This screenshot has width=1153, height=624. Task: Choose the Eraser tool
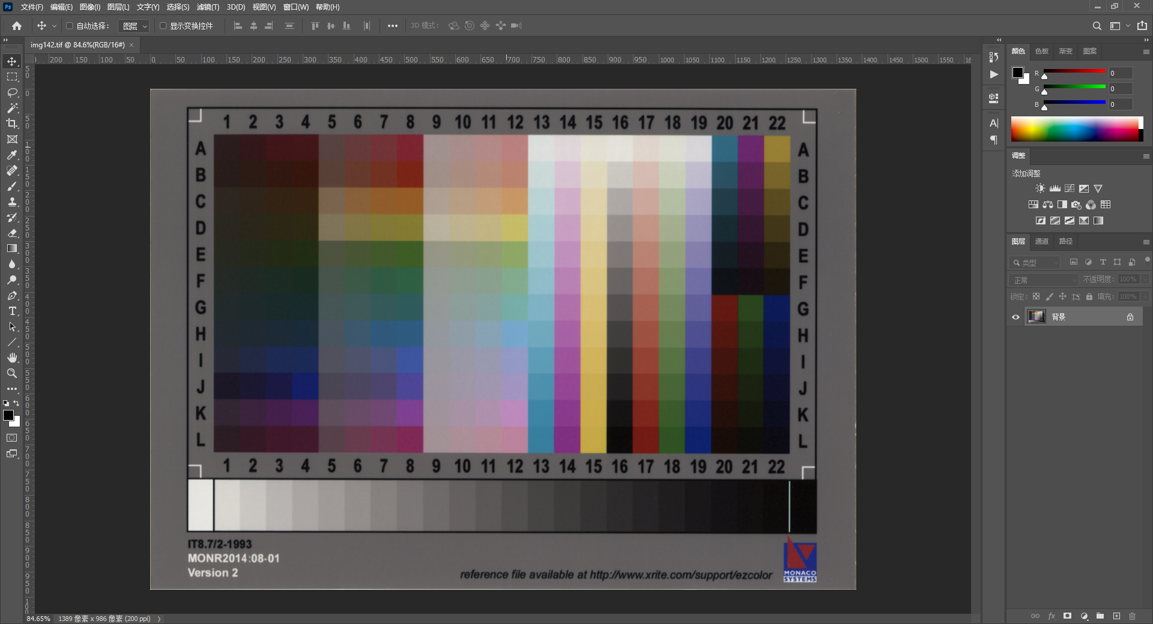click(x=12, y=233)
